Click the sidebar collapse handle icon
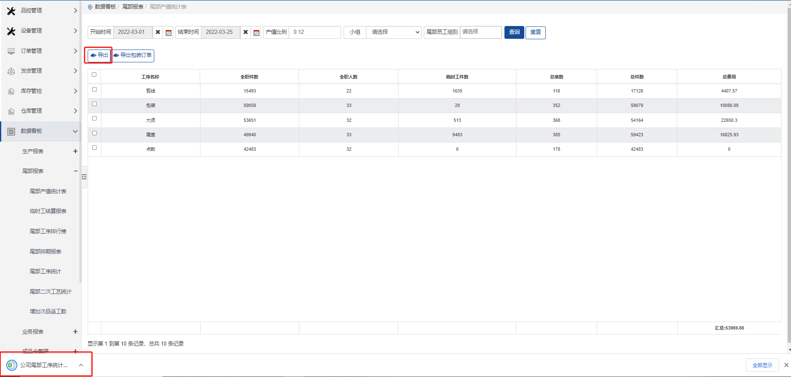791x377 pixels. click(x=84, y=177)
